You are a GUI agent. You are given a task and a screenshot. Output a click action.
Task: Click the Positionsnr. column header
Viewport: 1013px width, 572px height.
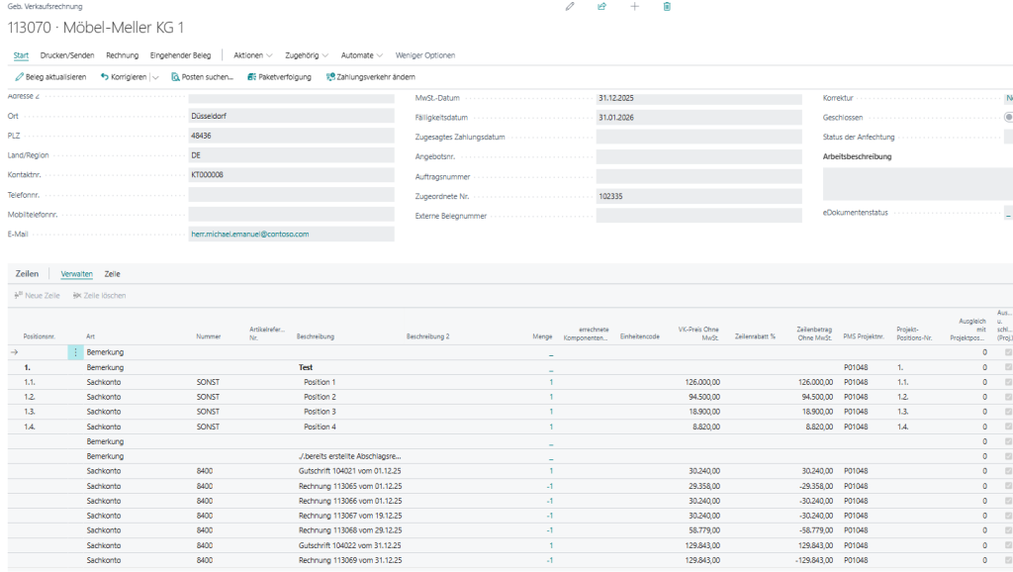click(40, 336)
